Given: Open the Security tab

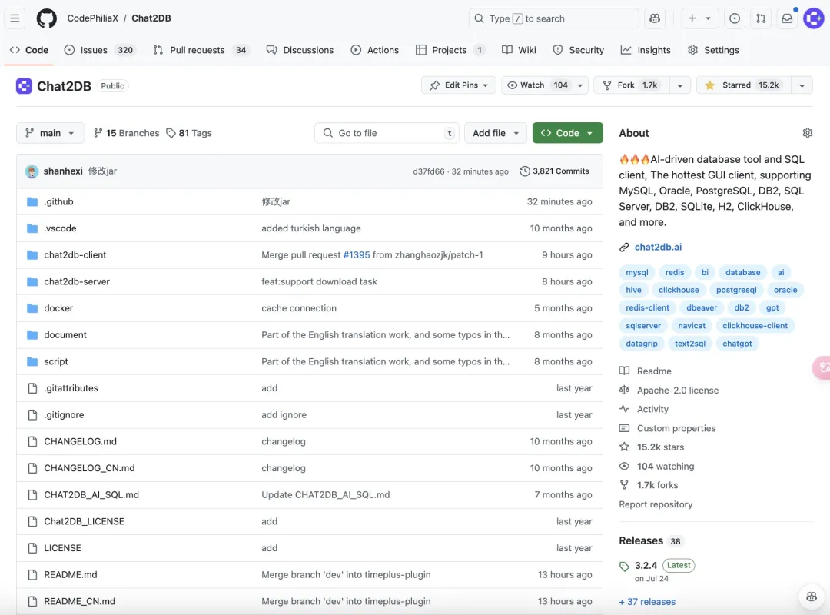Looking at the screenshot, I should click(x=579, y=50).
